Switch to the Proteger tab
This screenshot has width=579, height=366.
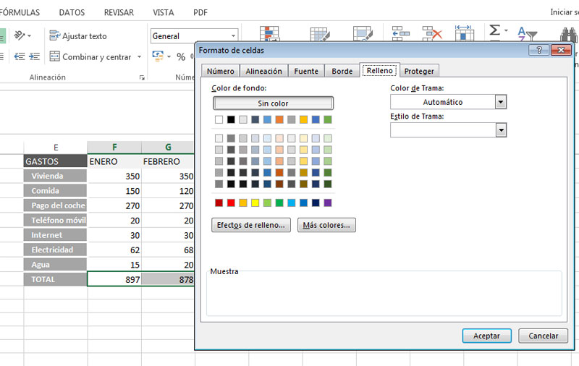[x=419, y=71]
